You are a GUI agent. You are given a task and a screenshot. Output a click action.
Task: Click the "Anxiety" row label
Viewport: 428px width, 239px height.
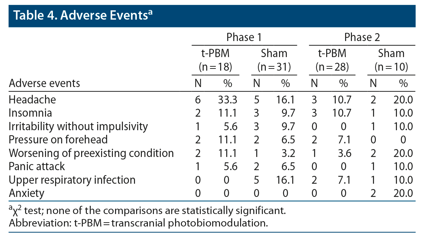click(27, 193)
